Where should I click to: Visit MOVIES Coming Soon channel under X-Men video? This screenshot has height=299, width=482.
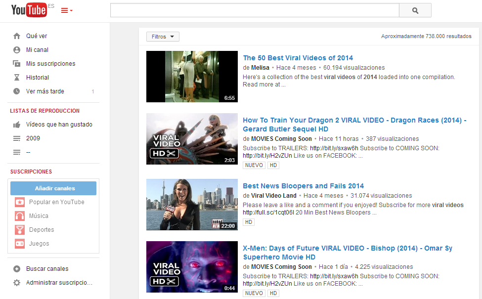[281, 267]
